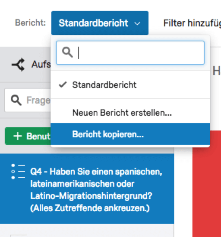Select question Q4 in the question list
Screen dimensions: 221x237
click(x=87, y=188)
